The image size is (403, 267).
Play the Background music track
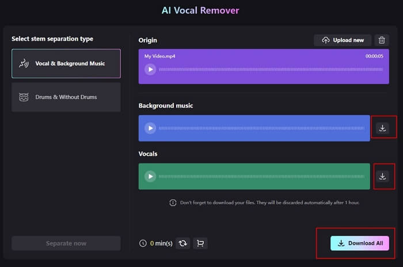pyautogui.click(x=150, y=128)
